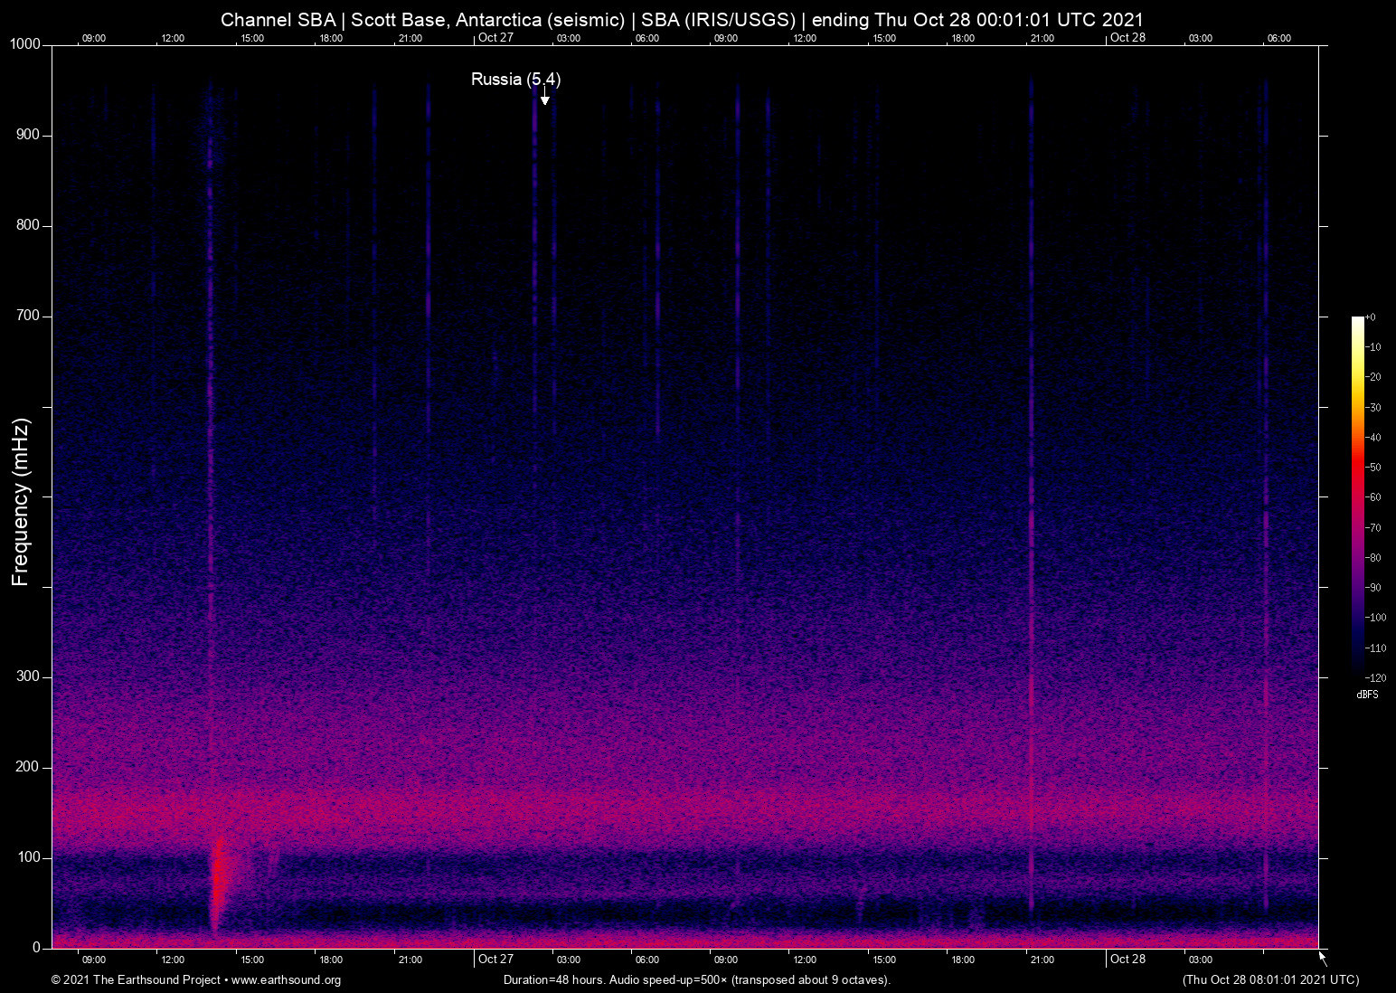
Task: Click the white arrow below the Russia label
Action: [x=544, y=98]
